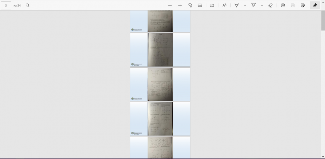
Task: Expand the Draw tool options dropdown
Action: point(245,5)
